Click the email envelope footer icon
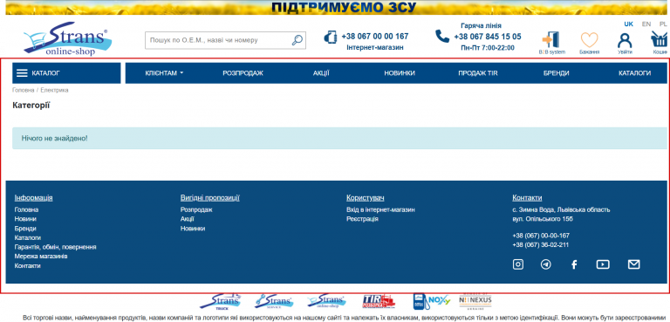The height and width of the screenshot is (322, 670). click(634, 264)
